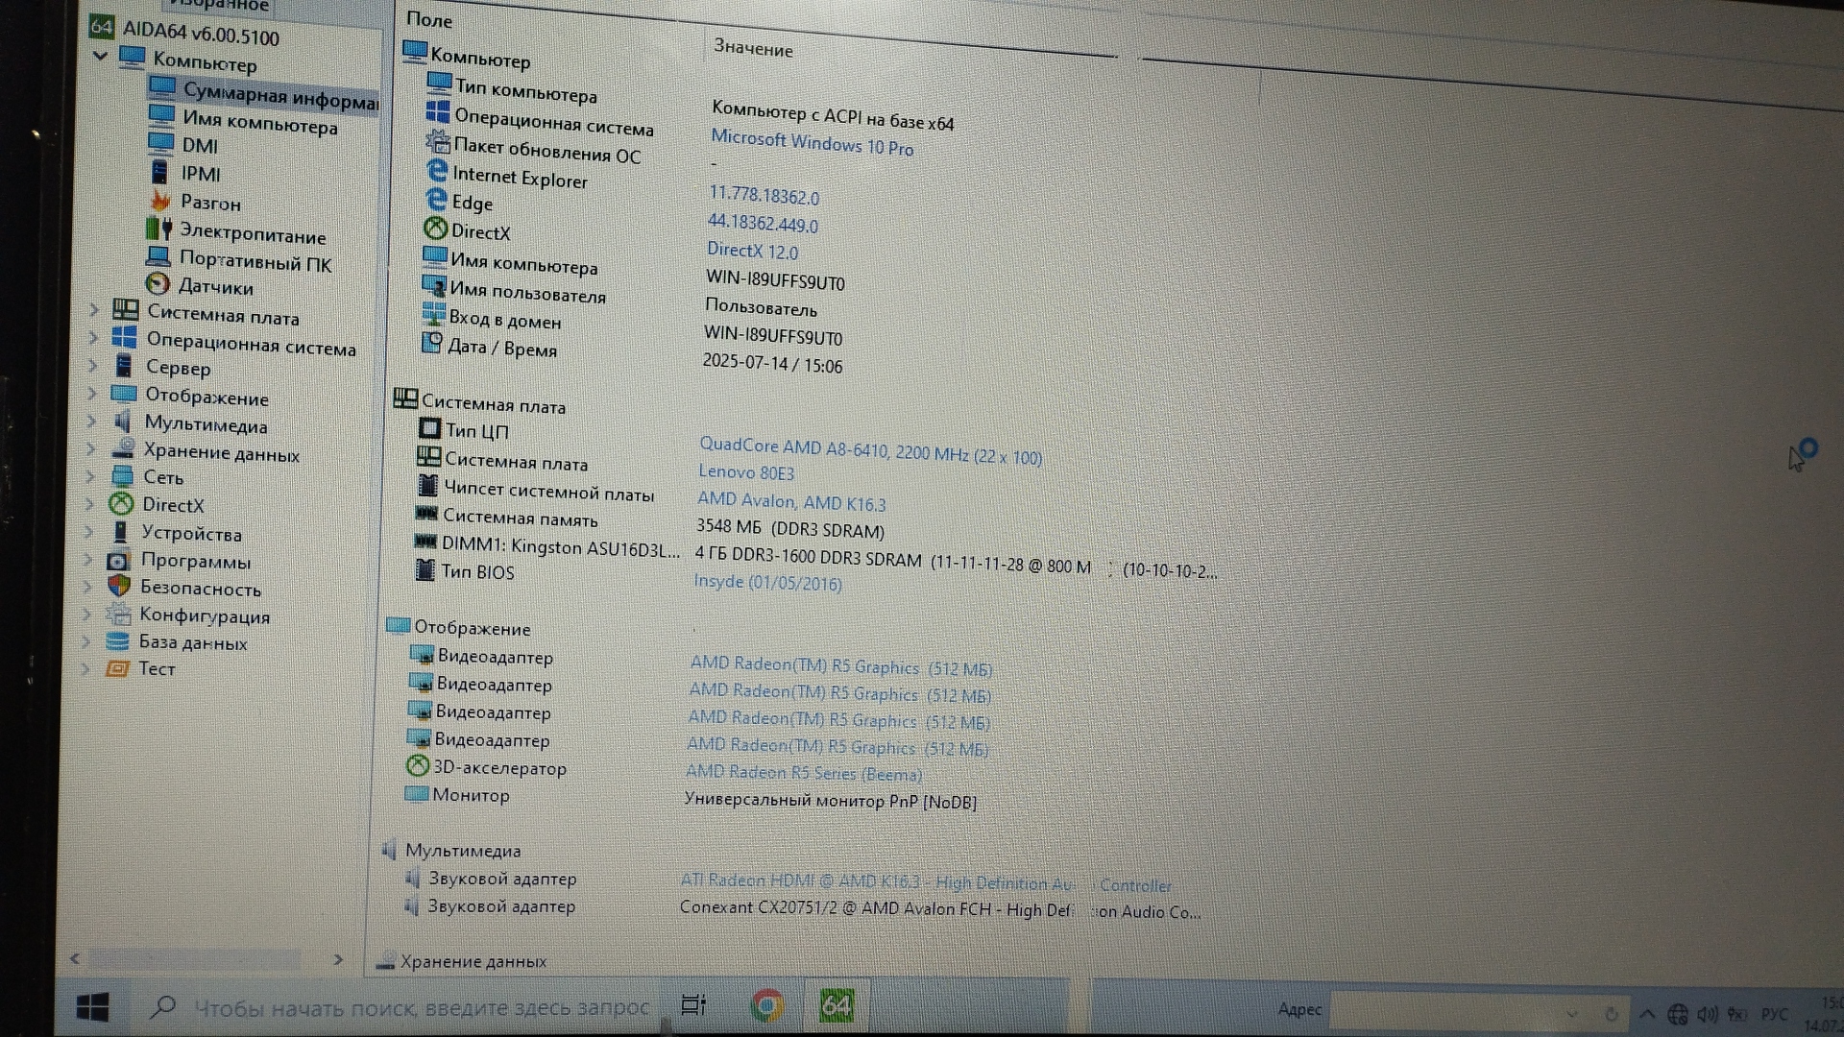
Task: Click the Task View taskbar icon
Action: (x=692, y=1005)
